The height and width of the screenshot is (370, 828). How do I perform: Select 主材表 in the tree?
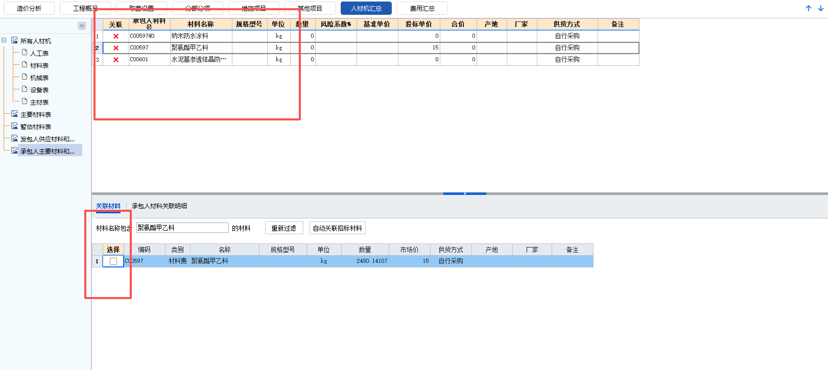(x=39, y=102)
